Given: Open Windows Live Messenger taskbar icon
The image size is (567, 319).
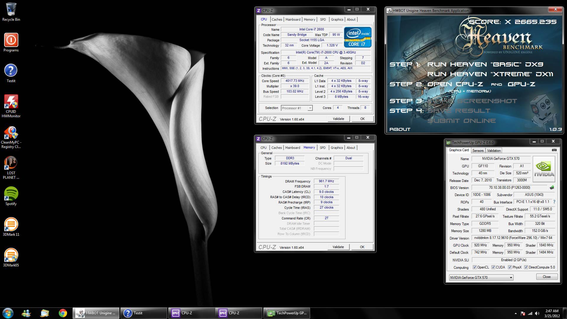Looking at the screenshot, I should point(26,313).
